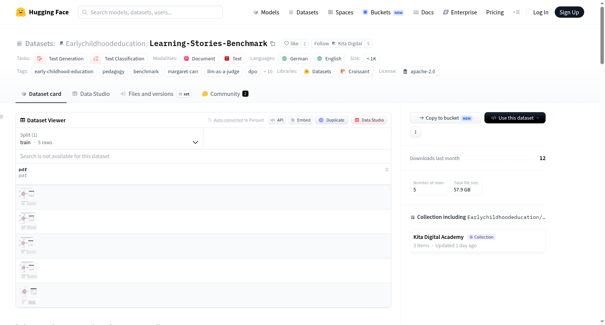The width and height of the screenshot is (605, 325).
Task: Click the early-childhood-education tag
Action: coord(64,71)
